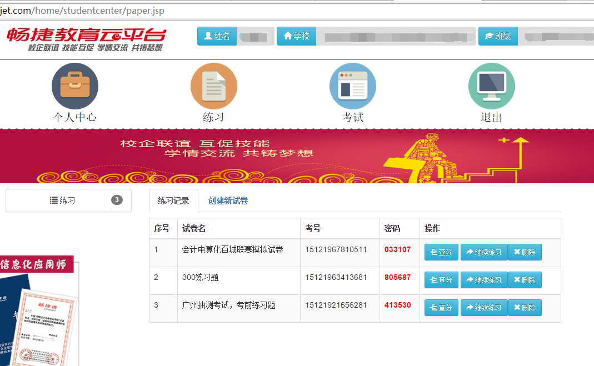The width and height of the screenshot is (594, 366).
Task: Select the 练习记录 tab
Action: 173,201
